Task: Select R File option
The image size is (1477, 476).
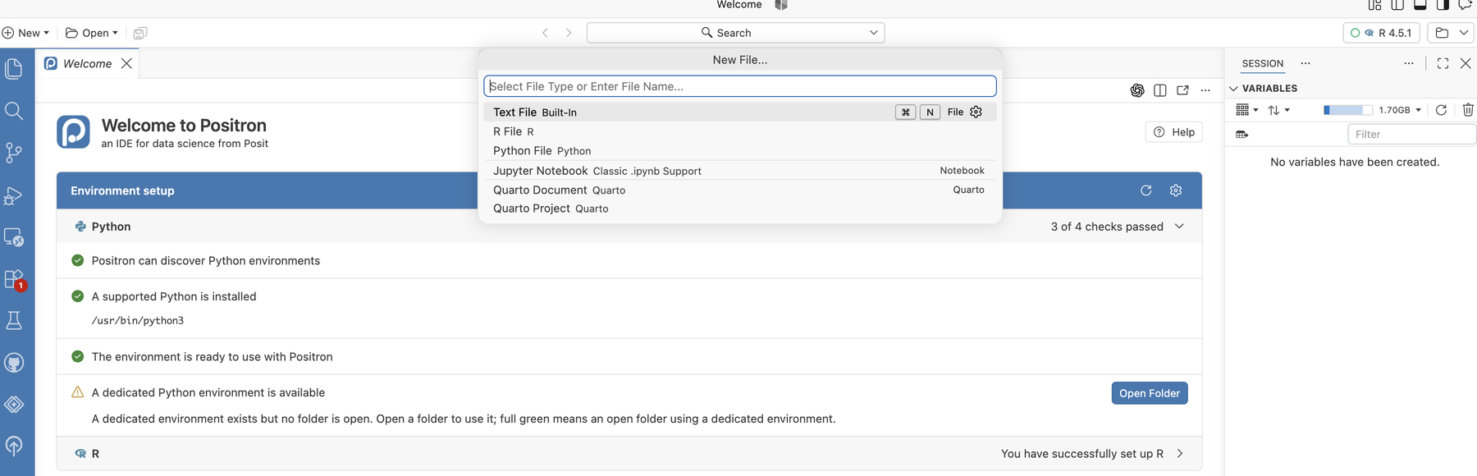Action: pos(740,131)
